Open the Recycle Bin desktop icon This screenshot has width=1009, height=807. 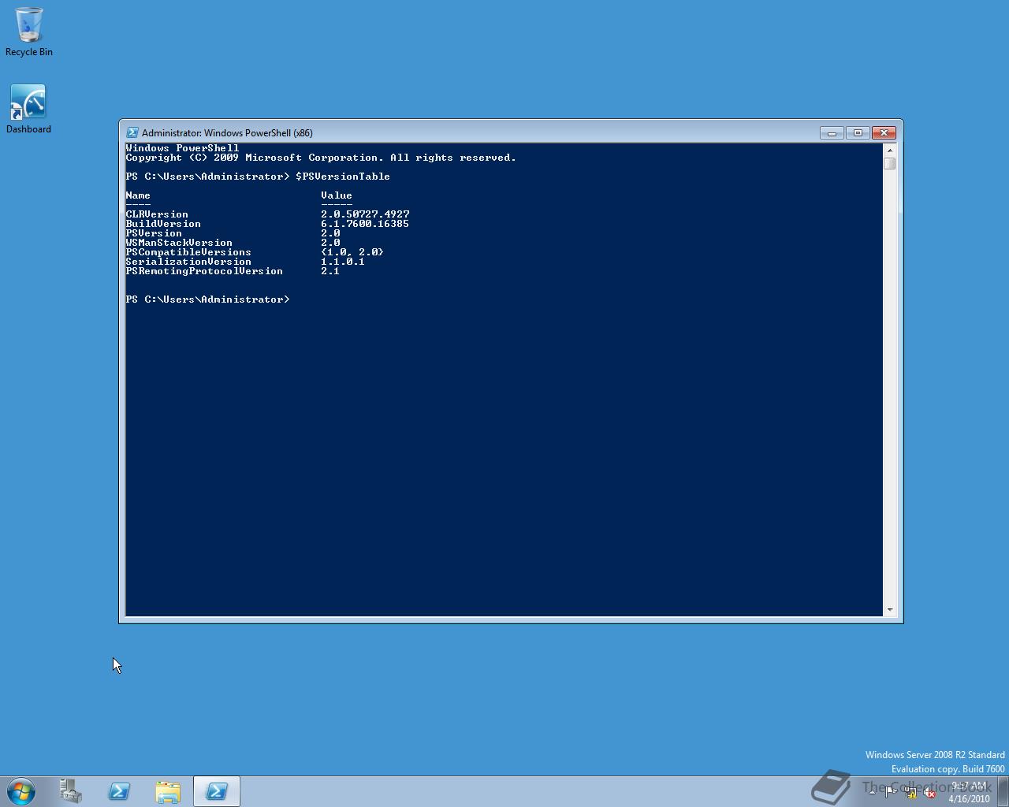coord(28,32)
